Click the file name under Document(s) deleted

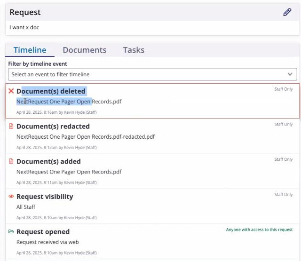[x=69, y=102]
